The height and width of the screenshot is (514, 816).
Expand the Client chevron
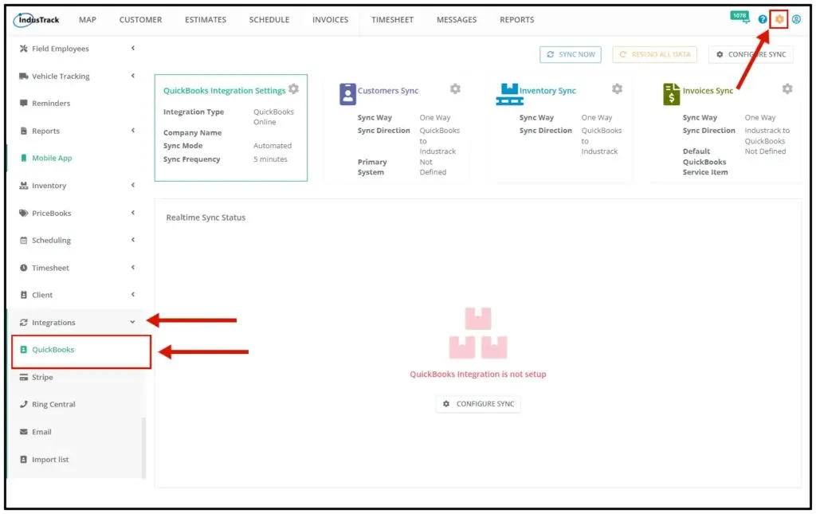[x=133, y=295]
